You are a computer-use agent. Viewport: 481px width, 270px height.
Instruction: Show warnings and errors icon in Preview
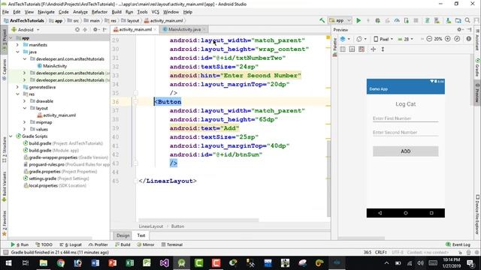[469, 39]
